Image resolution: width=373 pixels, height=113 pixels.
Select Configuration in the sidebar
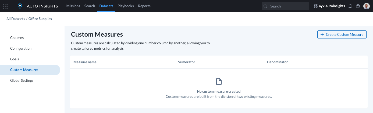(x=21, y=48)
